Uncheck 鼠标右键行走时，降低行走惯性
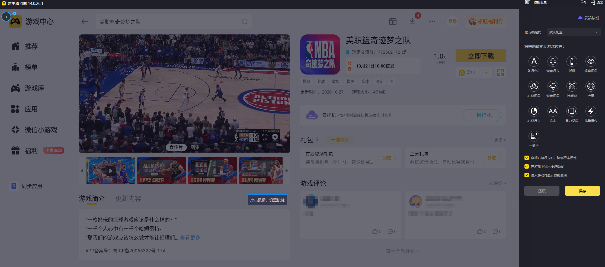Viewport: 605px width, 267px height. click(x=527, y=158)
